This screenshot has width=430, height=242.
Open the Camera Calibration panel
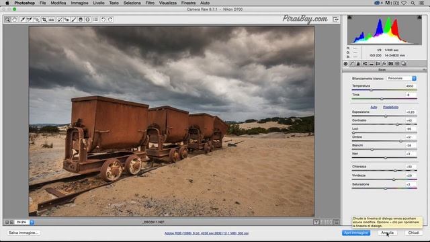391,64
